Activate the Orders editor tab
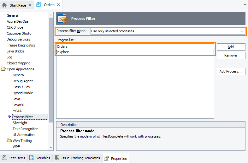The height and width of the screenshot is (163, 248). pyautogui.click(x=49, y=5)
